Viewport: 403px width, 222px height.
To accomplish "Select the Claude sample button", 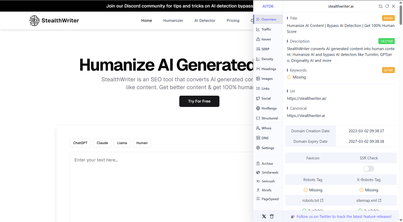I will click(102, 143).
